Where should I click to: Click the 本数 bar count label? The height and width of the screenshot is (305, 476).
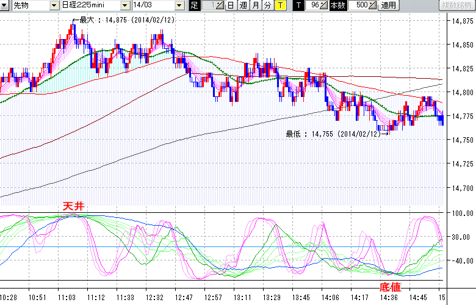pyautogui.click(x=337, y=5)
